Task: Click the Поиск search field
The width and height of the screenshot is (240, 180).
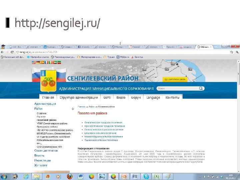Action: coord(178,88)
